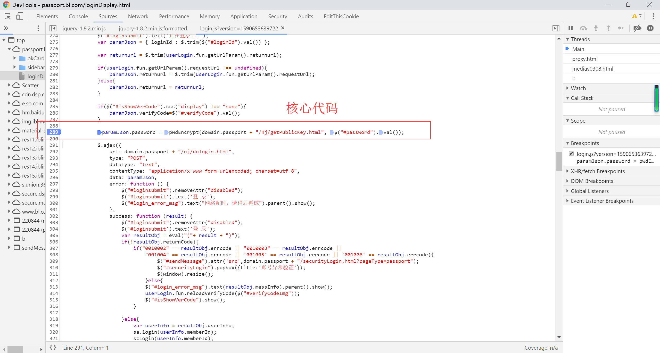This screenshot has width=660, height=353.
Task: Toggle the device toolbar icon
Action: pos(20,16)
